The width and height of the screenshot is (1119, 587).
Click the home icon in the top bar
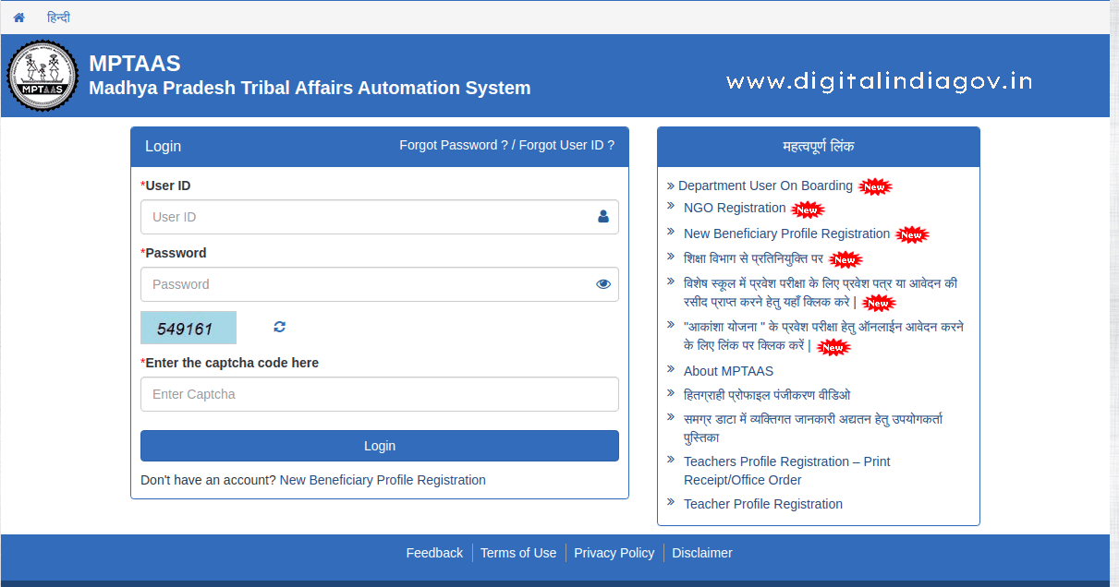18,17
